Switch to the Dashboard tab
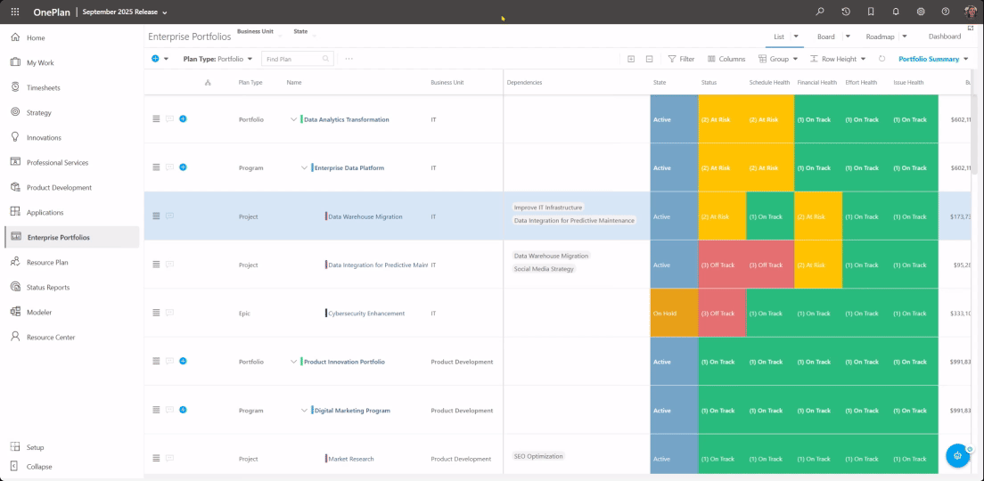 coord(944,37)
